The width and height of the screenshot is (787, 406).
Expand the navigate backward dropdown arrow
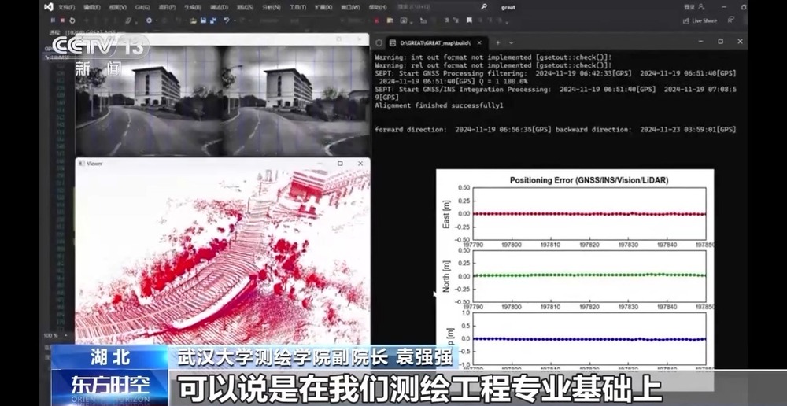(155, 20)
